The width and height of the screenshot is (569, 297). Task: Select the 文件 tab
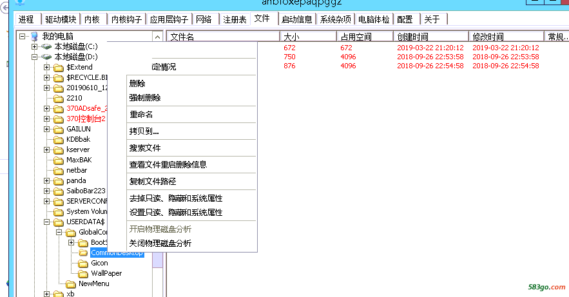264,19
